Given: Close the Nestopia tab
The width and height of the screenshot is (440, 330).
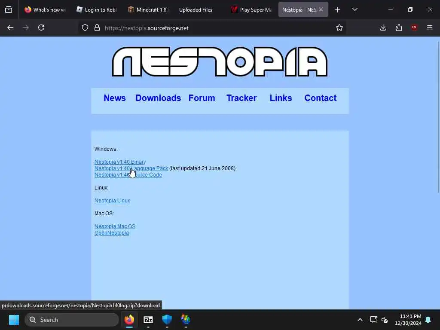Looking at the screenshot, I should tap(321, 9).
